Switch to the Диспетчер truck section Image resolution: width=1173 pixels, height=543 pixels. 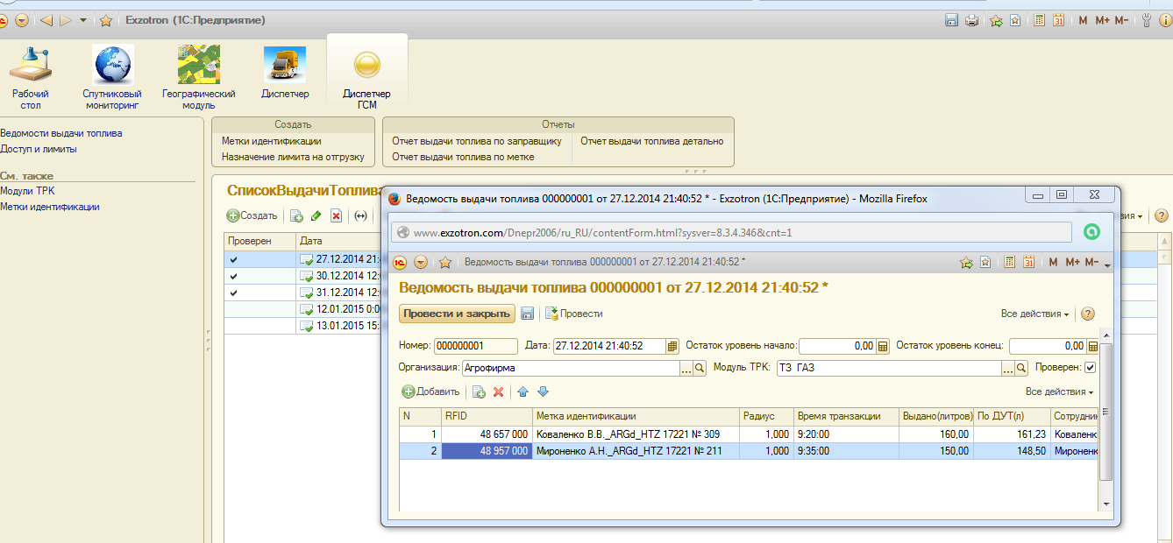tap(285, 74)
